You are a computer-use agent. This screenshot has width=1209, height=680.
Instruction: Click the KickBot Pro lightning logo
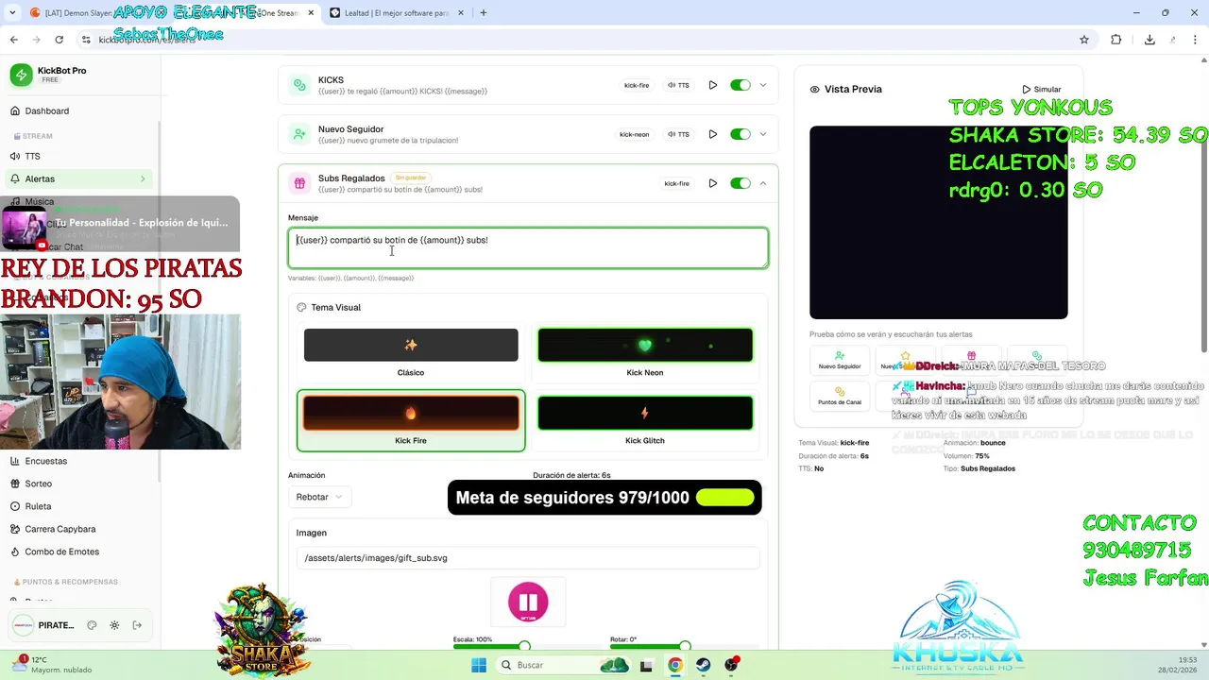pos(21,76)
